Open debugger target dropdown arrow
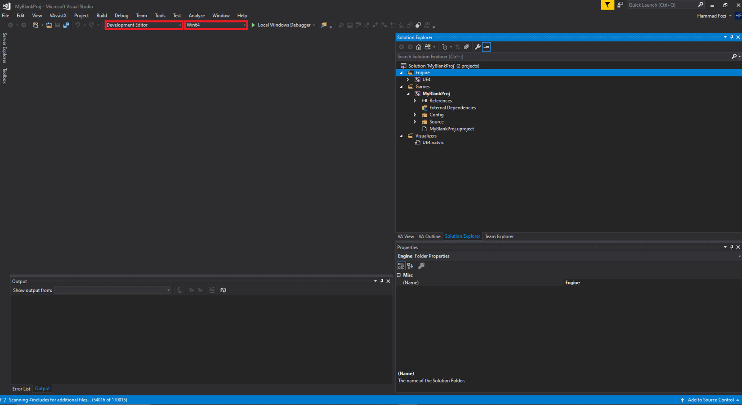The width and height of the screenshot is (742, 405). pos(314,25)
